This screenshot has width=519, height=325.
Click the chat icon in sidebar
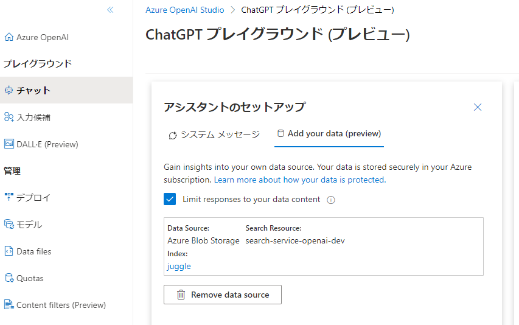[9, 91]
